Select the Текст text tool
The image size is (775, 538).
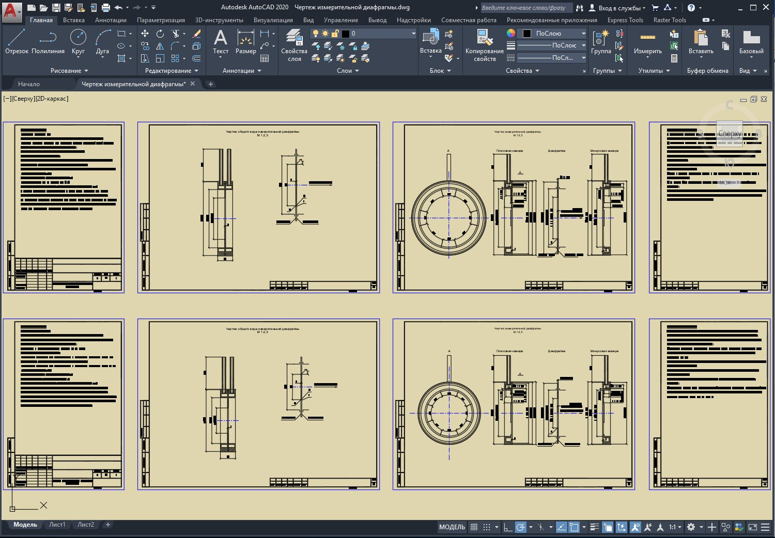221,41
